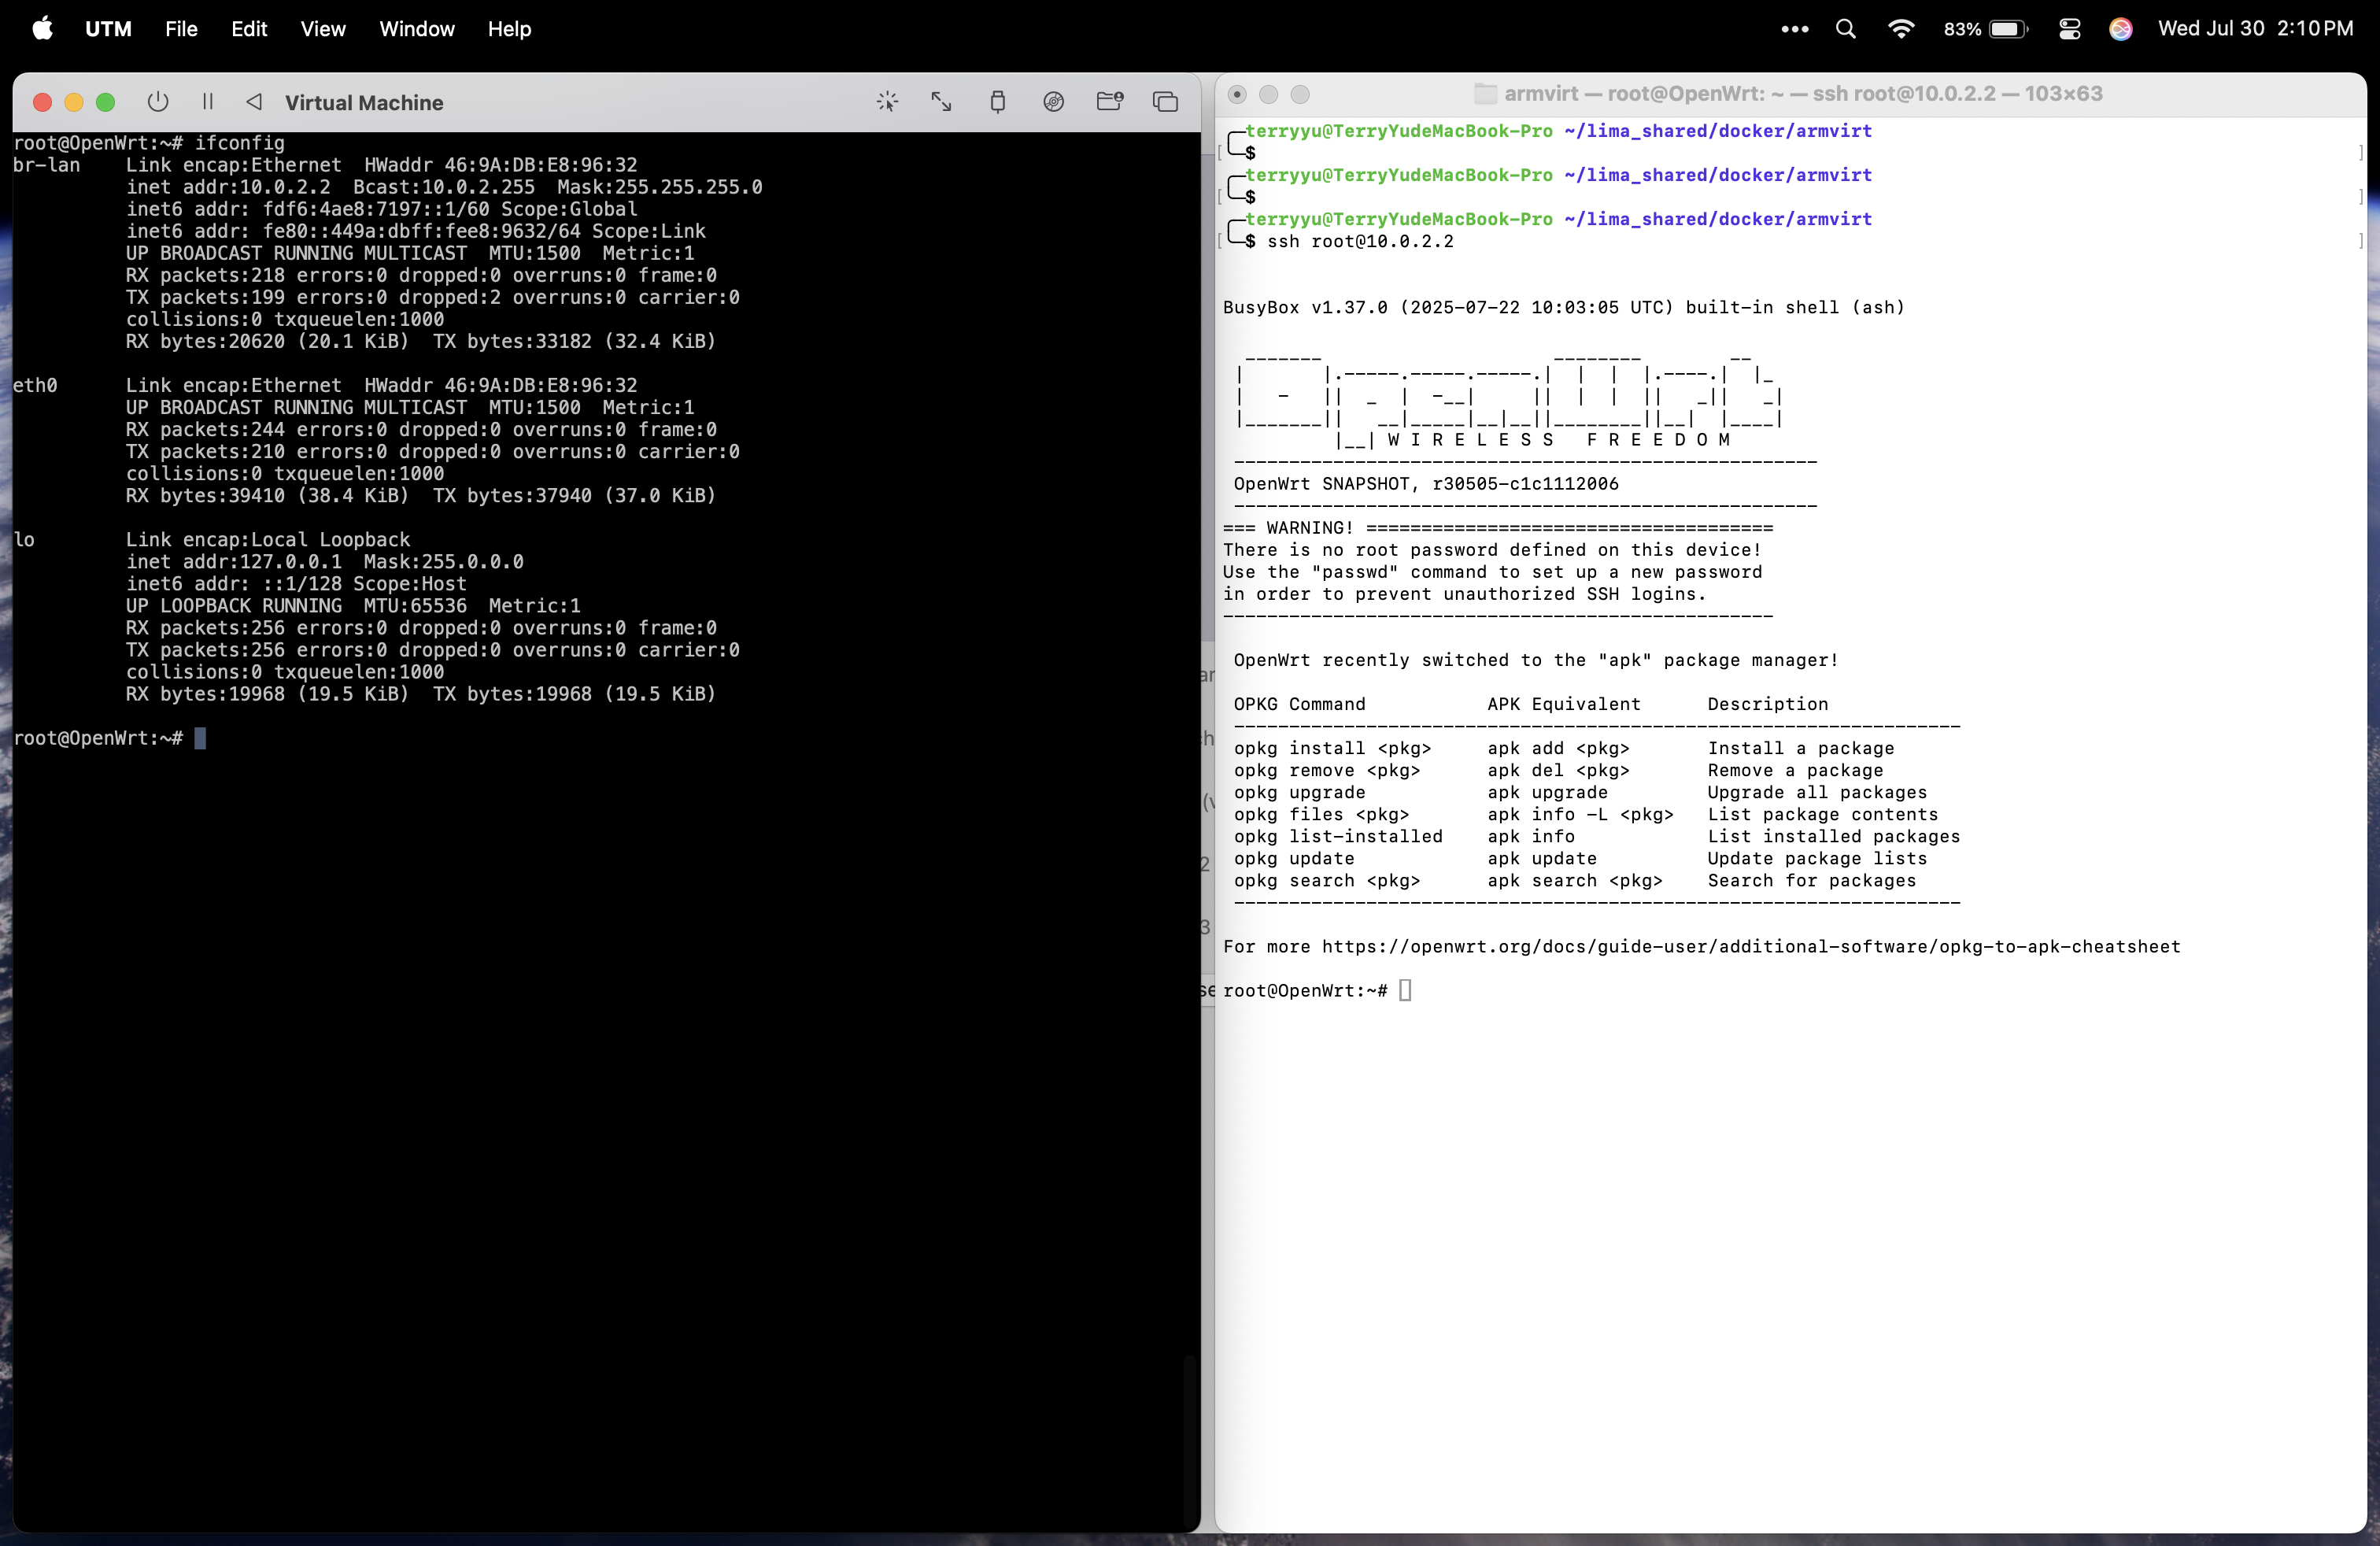
Task: Pause the virtual machine
Action: coord(208,102)
